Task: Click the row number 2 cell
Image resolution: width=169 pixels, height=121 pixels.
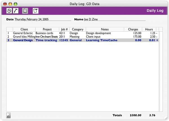Action: tap(8, 37)
